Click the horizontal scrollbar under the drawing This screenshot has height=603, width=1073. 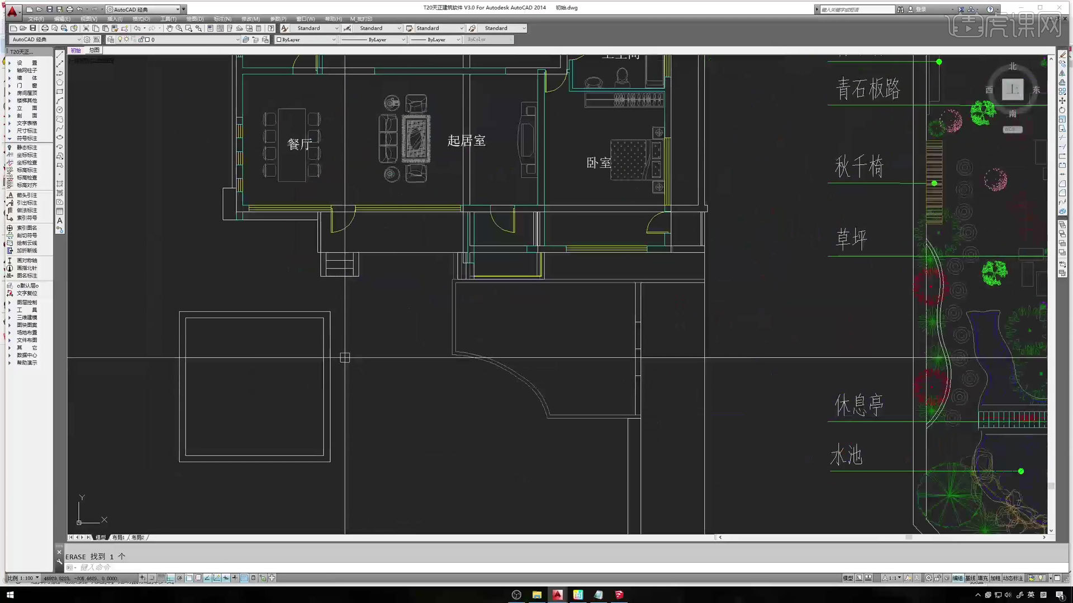click(x=882, y=537)
